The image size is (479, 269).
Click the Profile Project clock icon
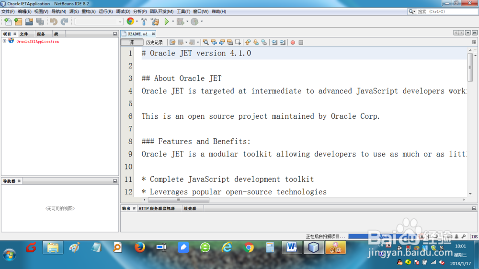click(x=194, y=22)
